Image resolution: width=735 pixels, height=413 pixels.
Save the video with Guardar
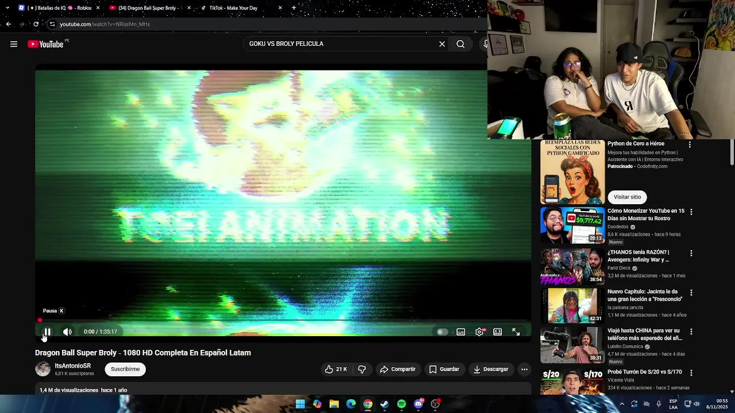click(x=444, y=369)
